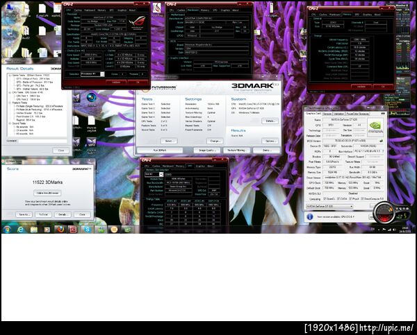Collapse the Game Tests node in Result Details
417x335 pixels.
tap(10, 76)
